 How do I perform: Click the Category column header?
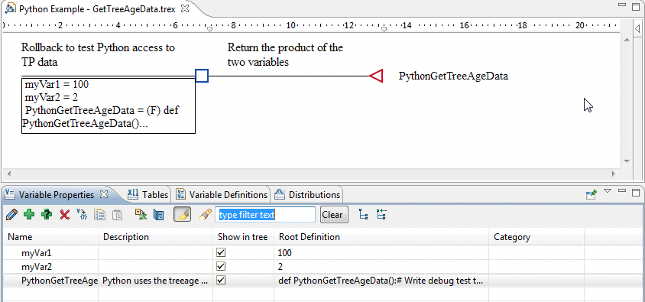pos(536,237)
